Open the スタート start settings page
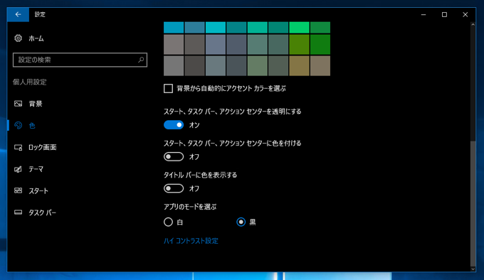Screen dimensions: 484x280 (x=31, y=191)
